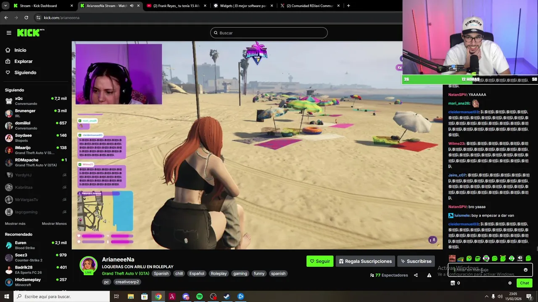Select the funny tag
Screen dimensions: 538x302
259,273
